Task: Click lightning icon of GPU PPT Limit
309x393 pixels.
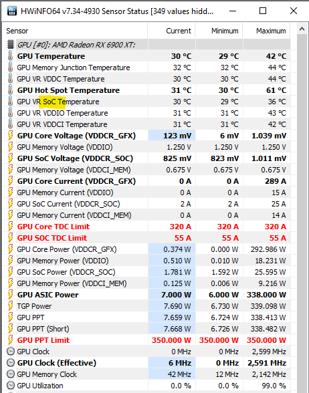Action: [x=10, y=340]
